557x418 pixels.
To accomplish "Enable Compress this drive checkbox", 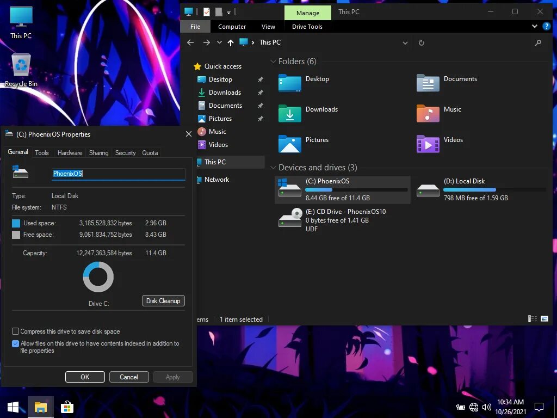I will pyautogui.click(x=15, y=331).
